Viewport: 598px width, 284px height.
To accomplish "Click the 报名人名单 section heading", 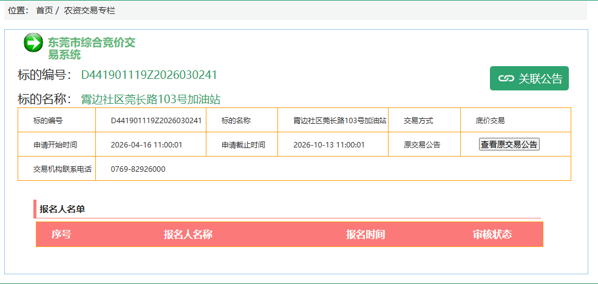I will (x=62, y=209).
